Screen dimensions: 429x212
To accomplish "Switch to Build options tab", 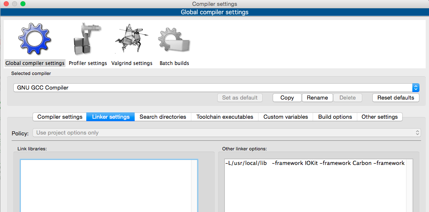I will (335, 117).
